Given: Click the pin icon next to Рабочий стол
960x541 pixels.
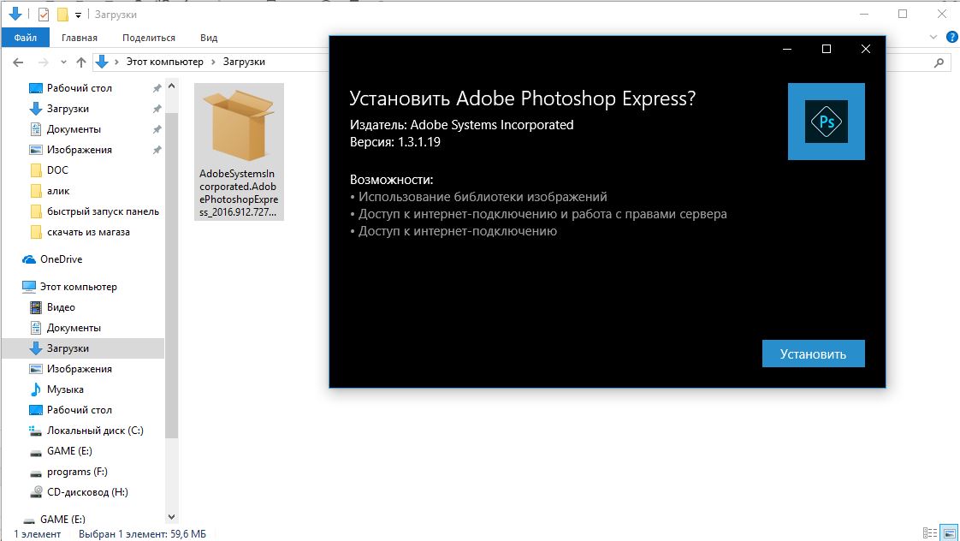Looking at the screenshot, I should point(157,88).
